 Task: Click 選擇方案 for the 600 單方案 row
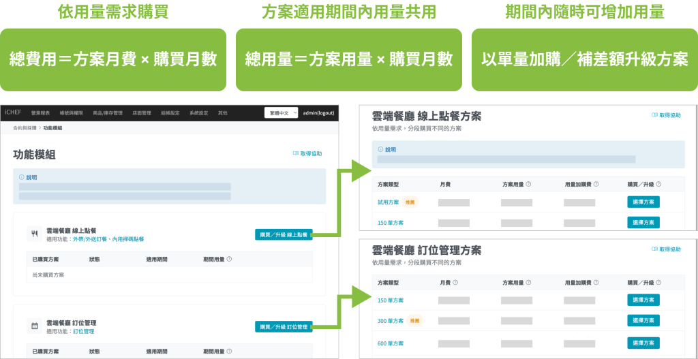[x=643, y=343]
